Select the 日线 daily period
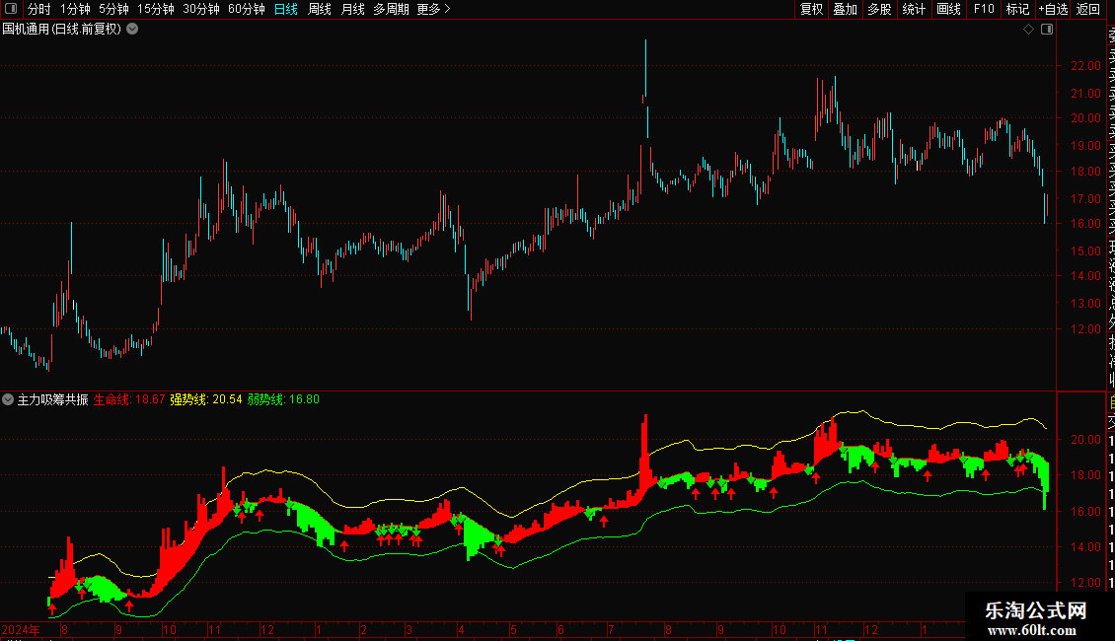Image resolution: width=1115 pixels, height=641 pixels. (286, 9)
